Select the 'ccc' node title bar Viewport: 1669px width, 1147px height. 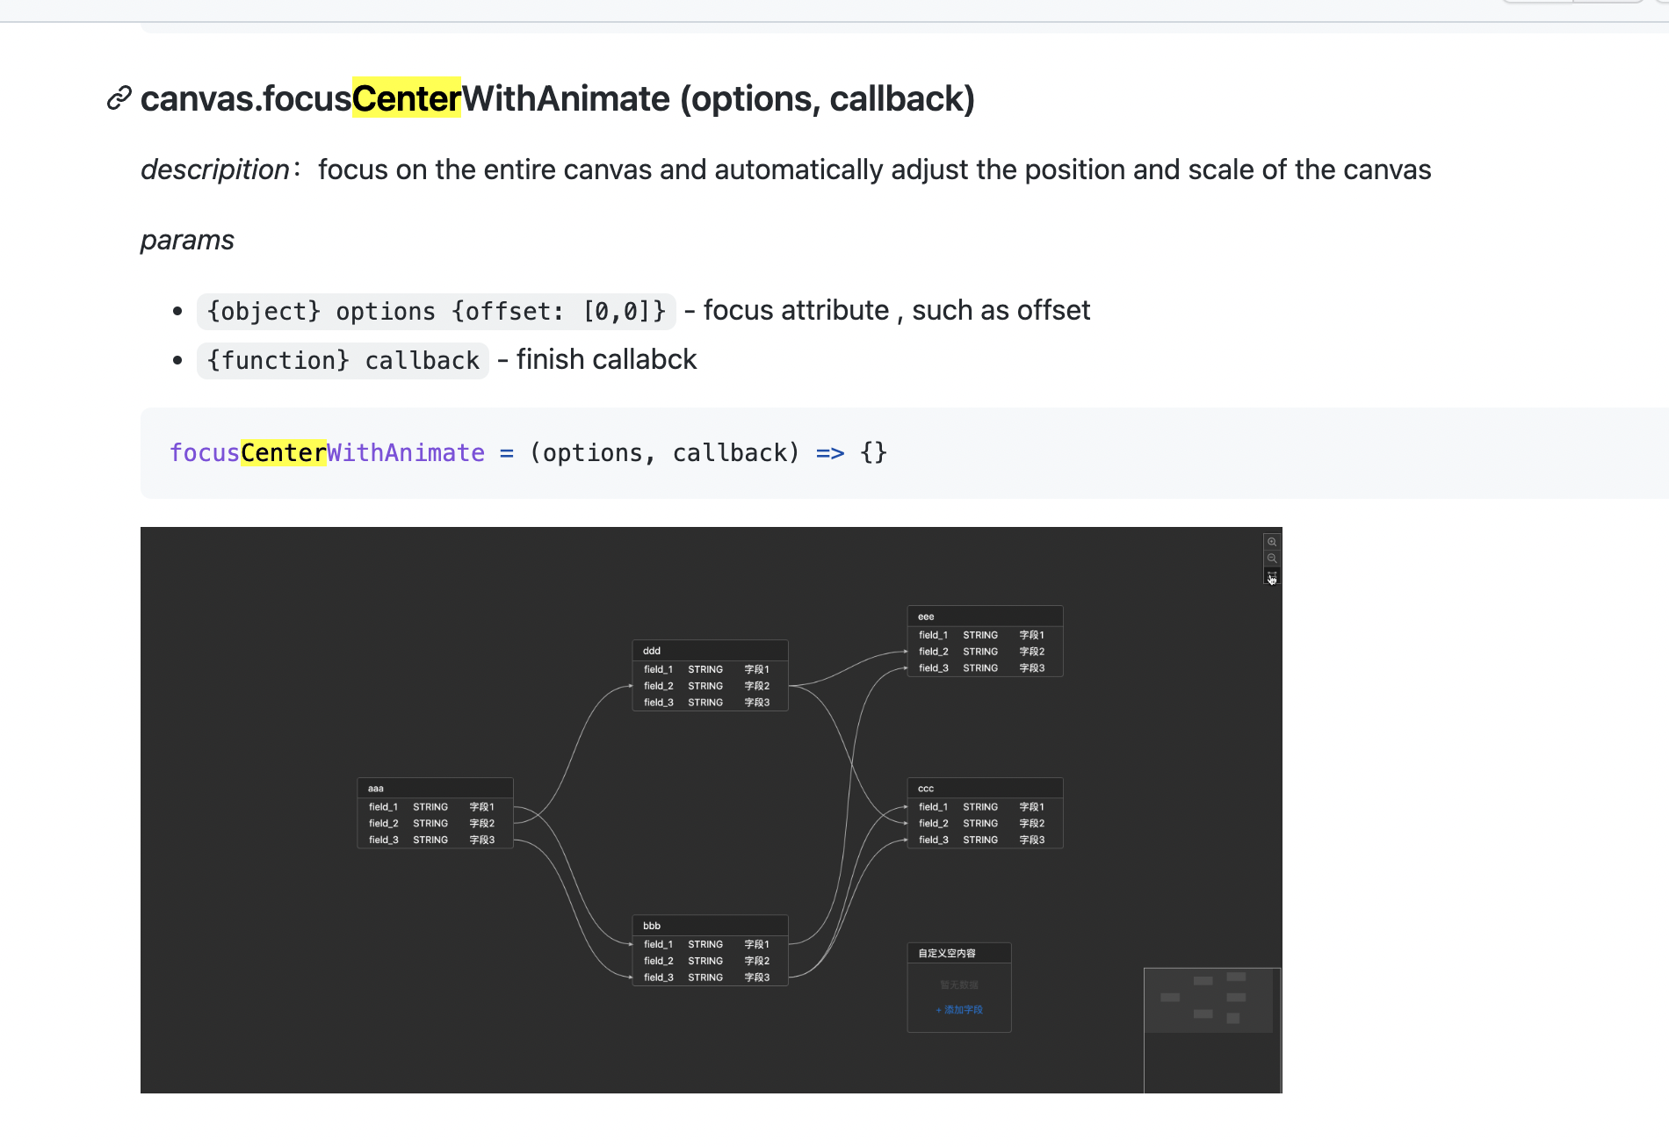(x=984, y=787)
